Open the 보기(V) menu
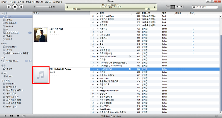Viewport: 222px width, 118px height. [x=21, y=2]
